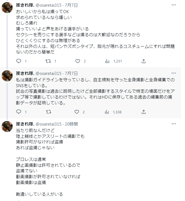Open the first tweet's 7月7日 timestamp

click(71, 5)
